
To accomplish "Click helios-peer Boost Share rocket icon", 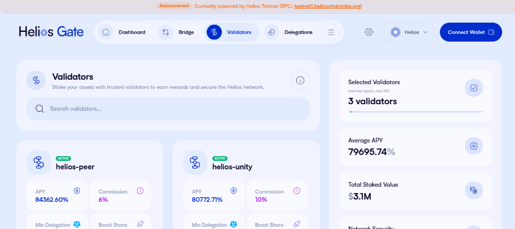I will 140,224.
